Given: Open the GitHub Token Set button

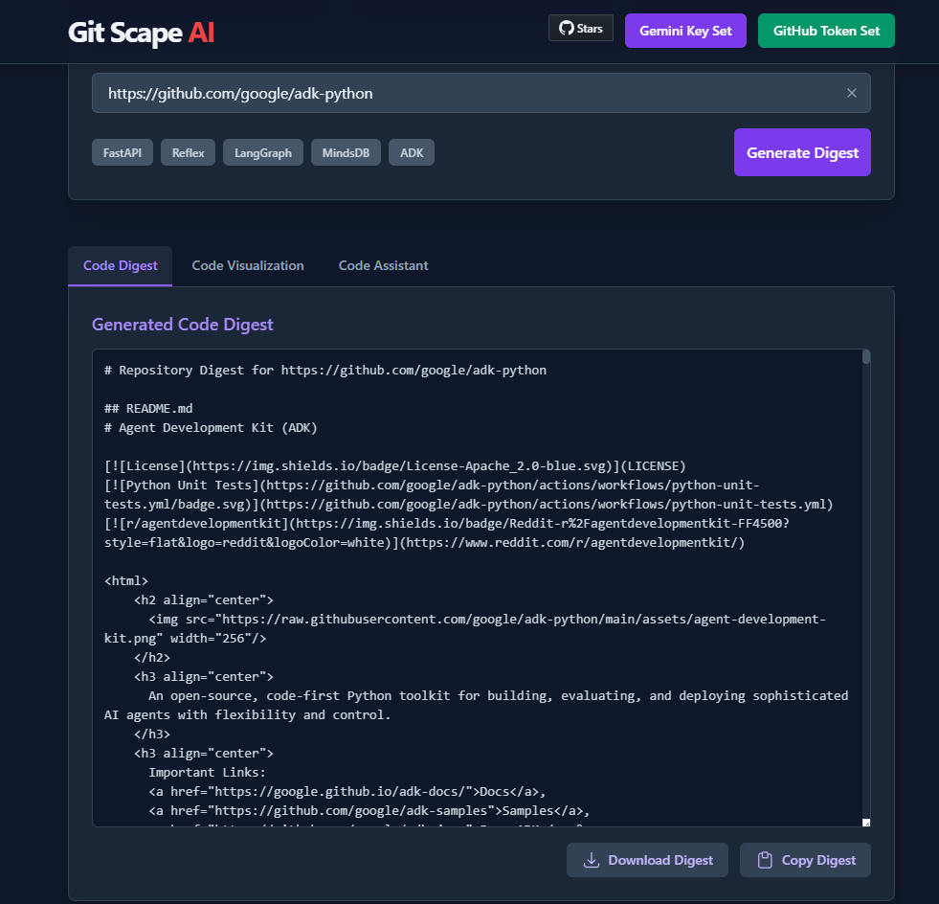Looking at the screenshot, I should pyautogui.click(x=826, y=31).
